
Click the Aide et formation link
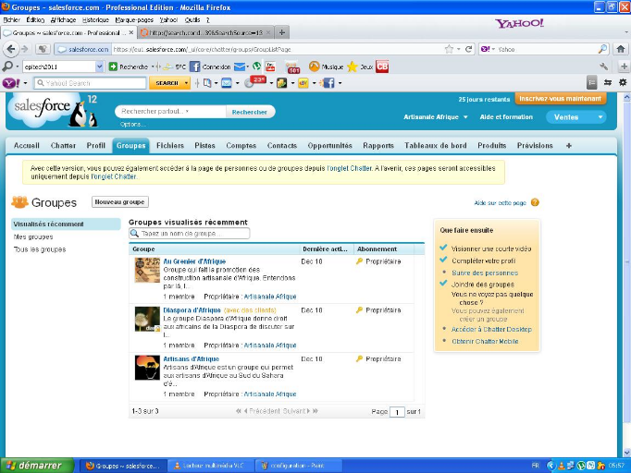tap(506, 117)
